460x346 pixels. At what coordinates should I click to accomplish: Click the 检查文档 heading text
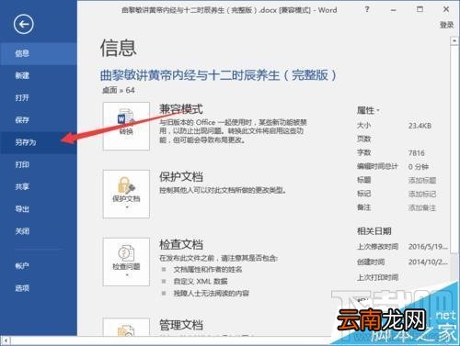[x=181, y=245]
